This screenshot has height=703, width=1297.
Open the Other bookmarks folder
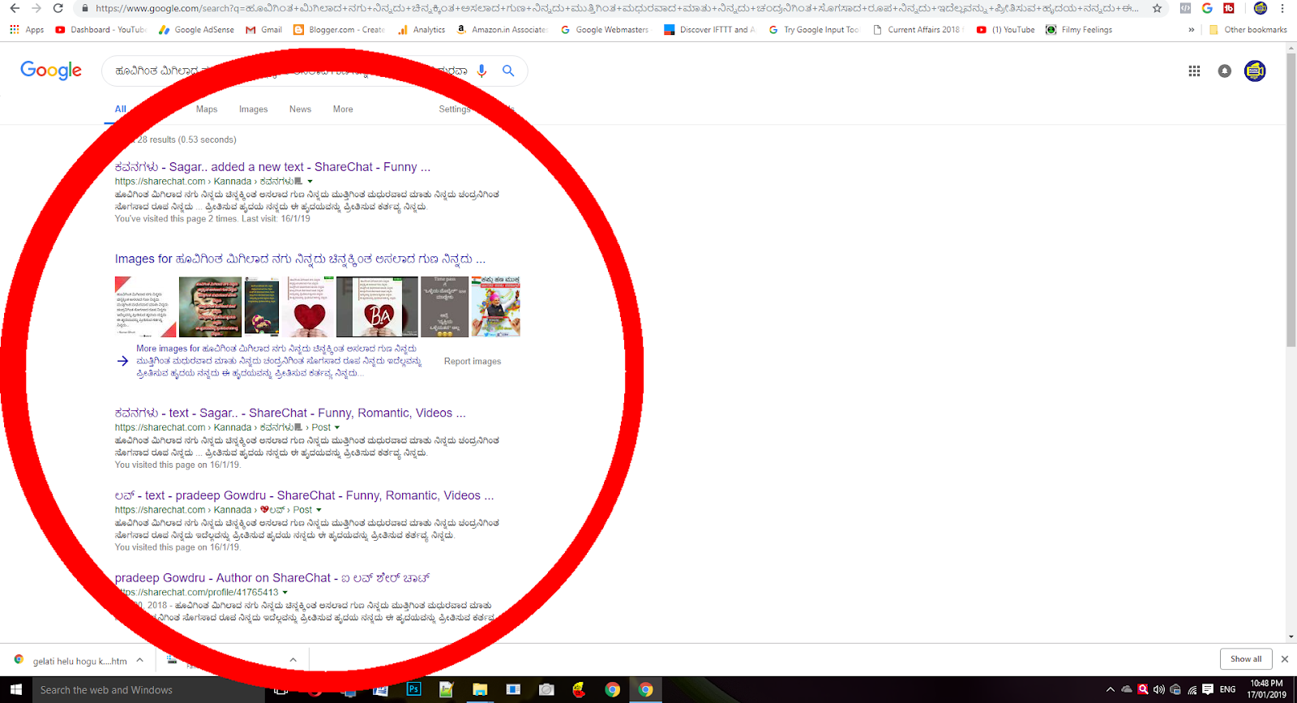tap(1248, 29)
